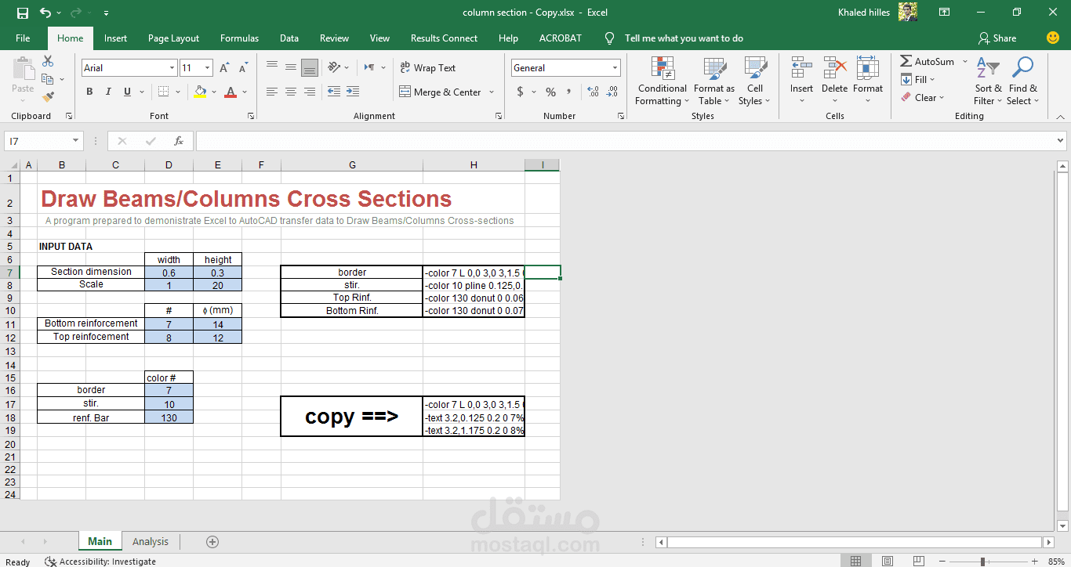Click the Delete Cells icon
The image size is (1071, 567).
pos(834,68)
